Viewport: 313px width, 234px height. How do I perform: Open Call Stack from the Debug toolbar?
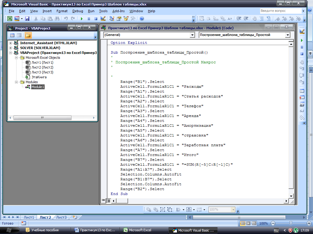[x=302, y=117]
